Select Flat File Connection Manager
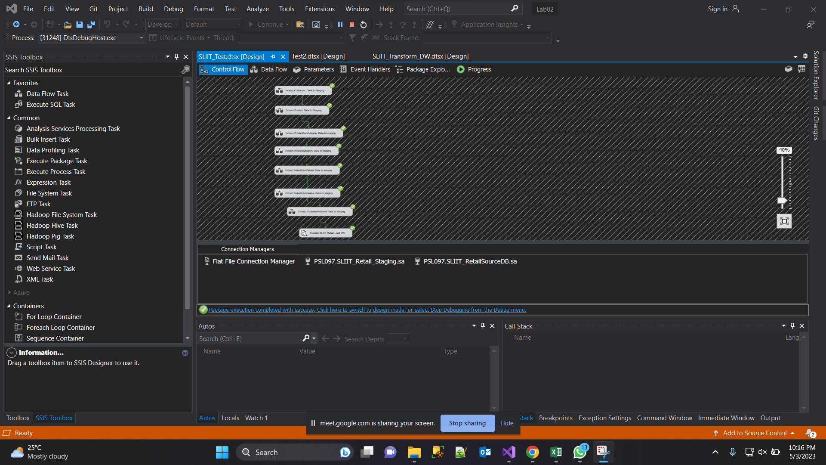 click(x=249, y=261)
